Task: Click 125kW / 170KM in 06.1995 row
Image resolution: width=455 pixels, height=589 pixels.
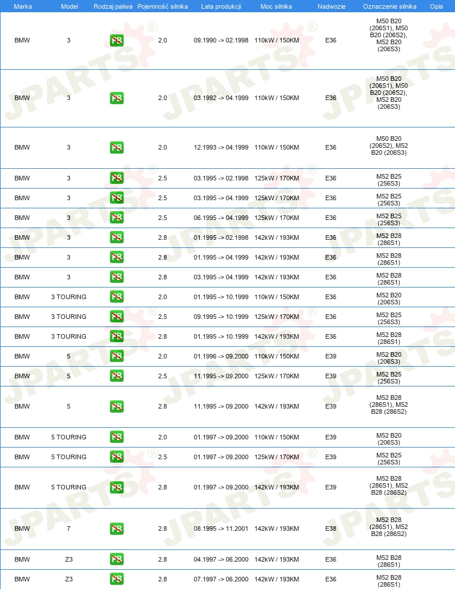Action: click(277, 218)
